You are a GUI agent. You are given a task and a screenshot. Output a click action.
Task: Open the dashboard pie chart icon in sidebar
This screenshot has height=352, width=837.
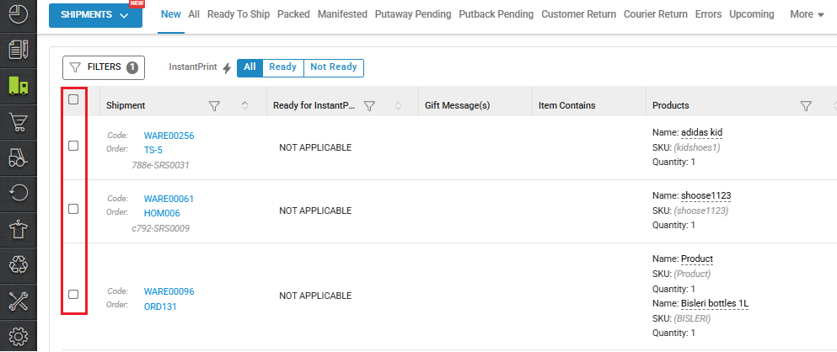19,14
